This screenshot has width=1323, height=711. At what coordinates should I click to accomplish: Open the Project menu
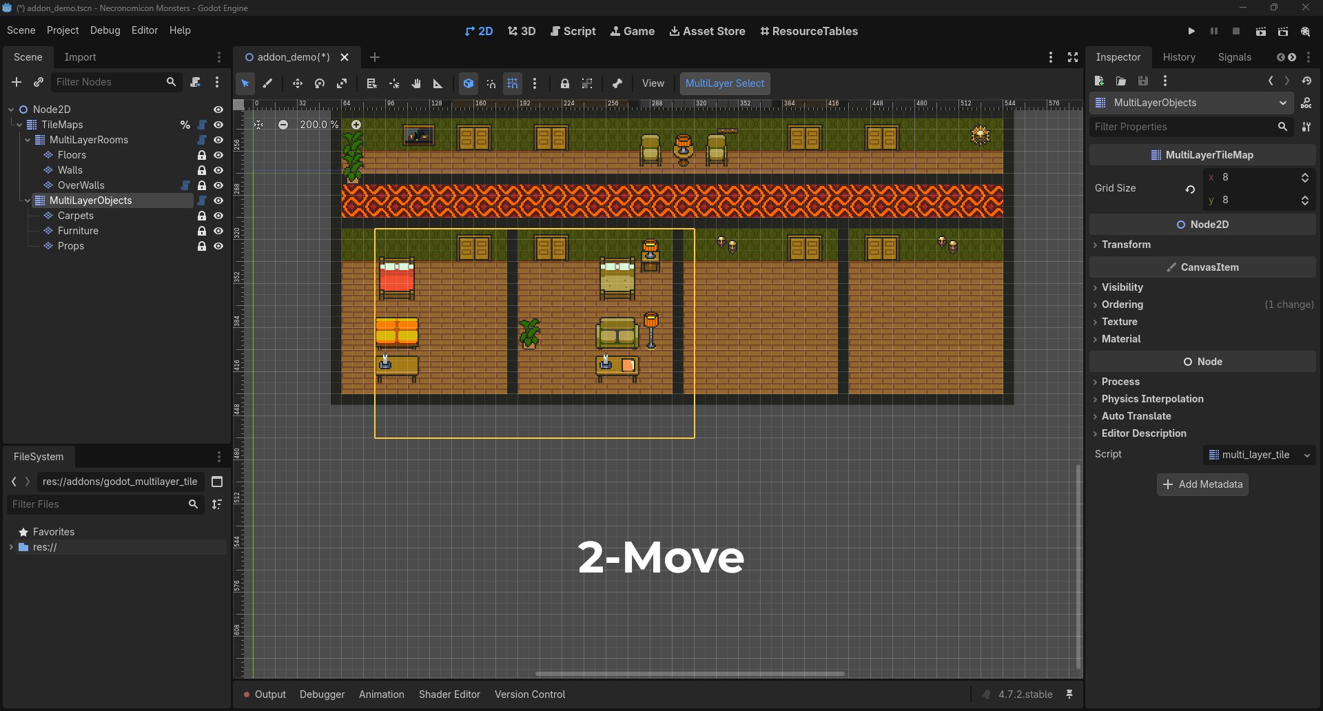point(63,30)
